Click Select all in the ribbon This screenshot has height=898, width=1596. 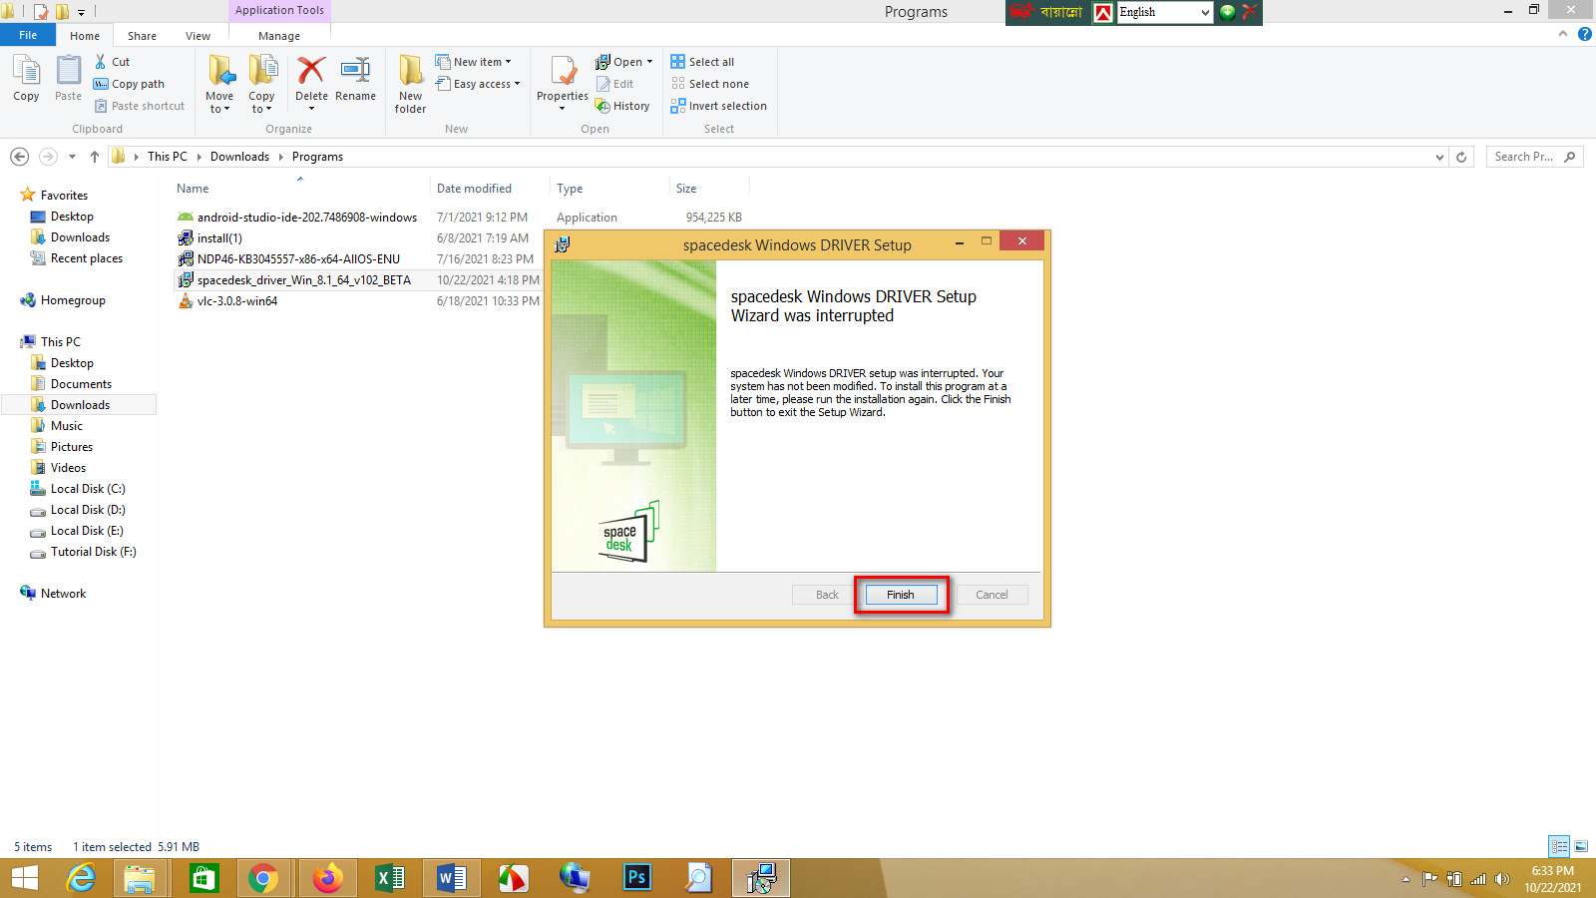click(x=703, y=62)
